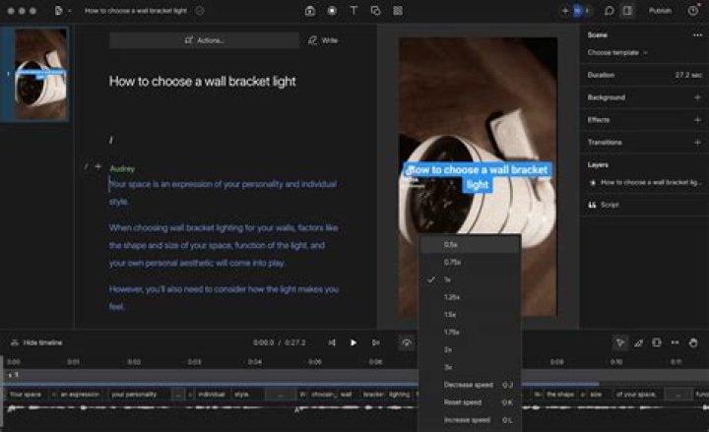Add a Background with plus button

[697, 97]
